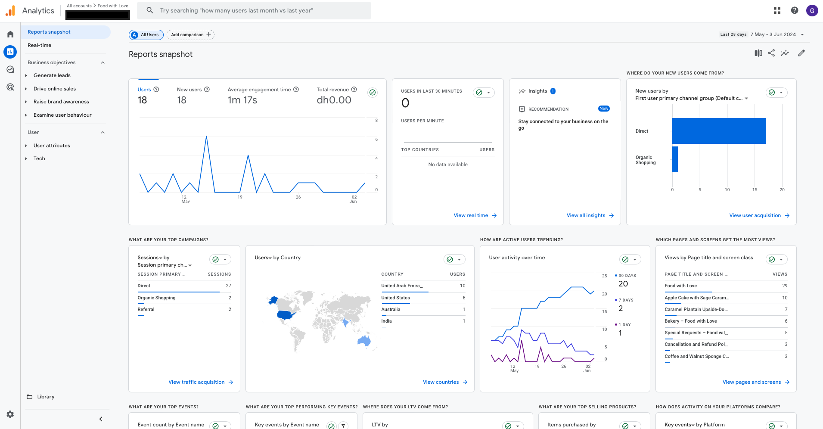The height and width of the screenshot is (429, 823).
Task: Open the User attributes menu item
Action: pos(52,146)
